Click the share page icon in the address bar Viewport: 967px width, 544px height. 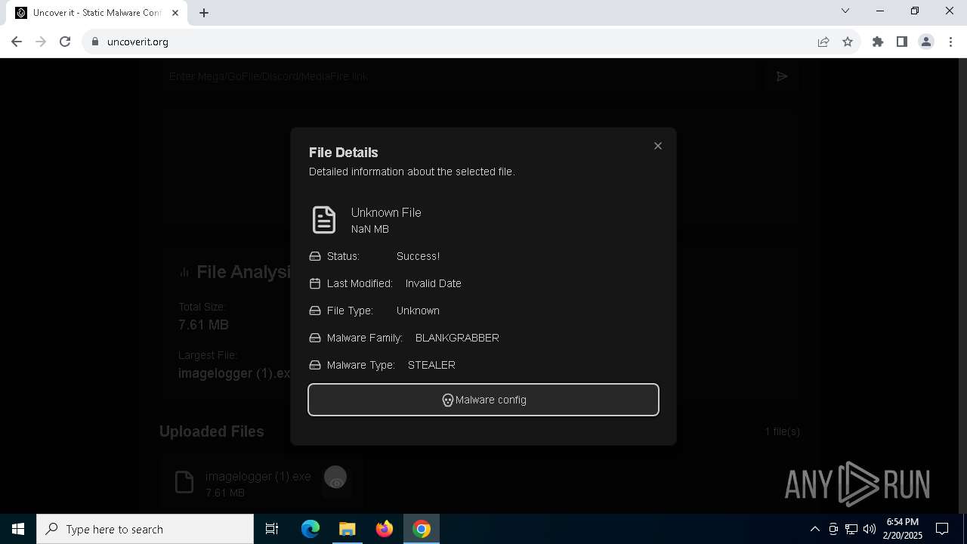823,42
